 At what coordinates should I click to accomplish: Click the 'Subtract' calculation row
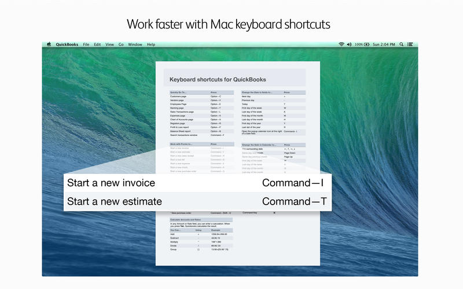[x=201, y=238]
